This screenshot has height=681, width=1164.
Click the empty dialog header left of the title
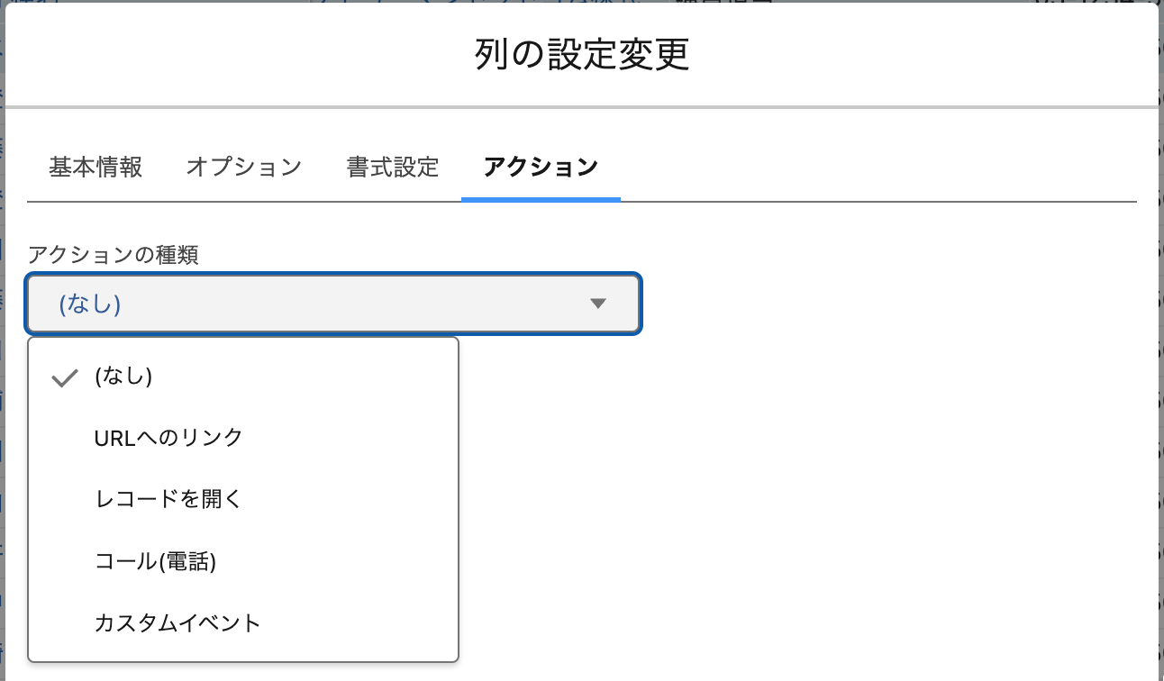coord(225,55)
